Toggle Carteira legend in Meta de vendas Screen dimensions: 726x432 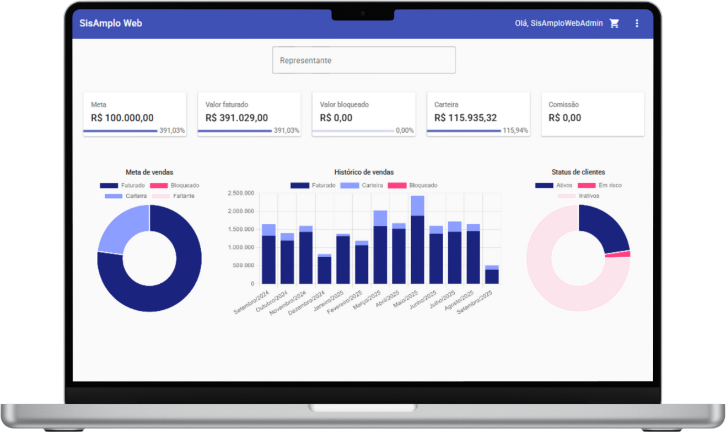(126, 196)
